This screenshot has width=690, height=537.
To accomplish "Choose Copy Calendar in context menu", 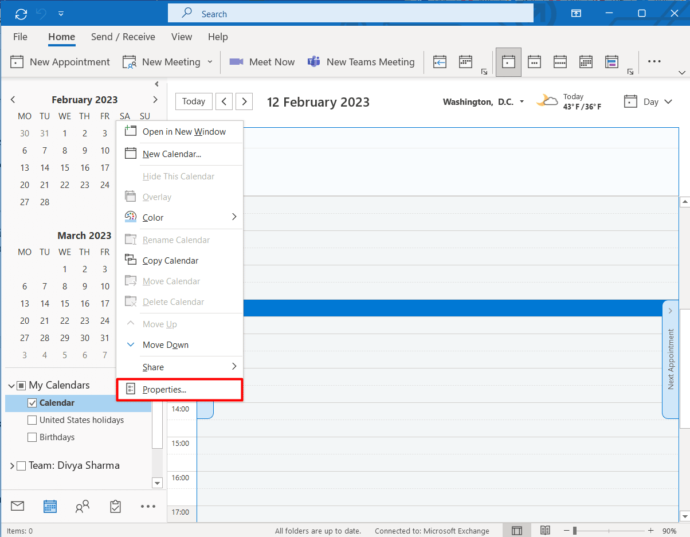I will tap(170, 261).
